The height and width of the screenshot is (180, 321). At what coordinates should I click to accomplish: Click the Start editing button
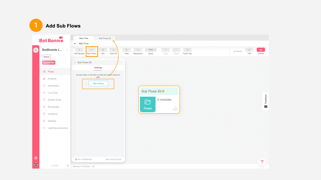click(98, 83)
